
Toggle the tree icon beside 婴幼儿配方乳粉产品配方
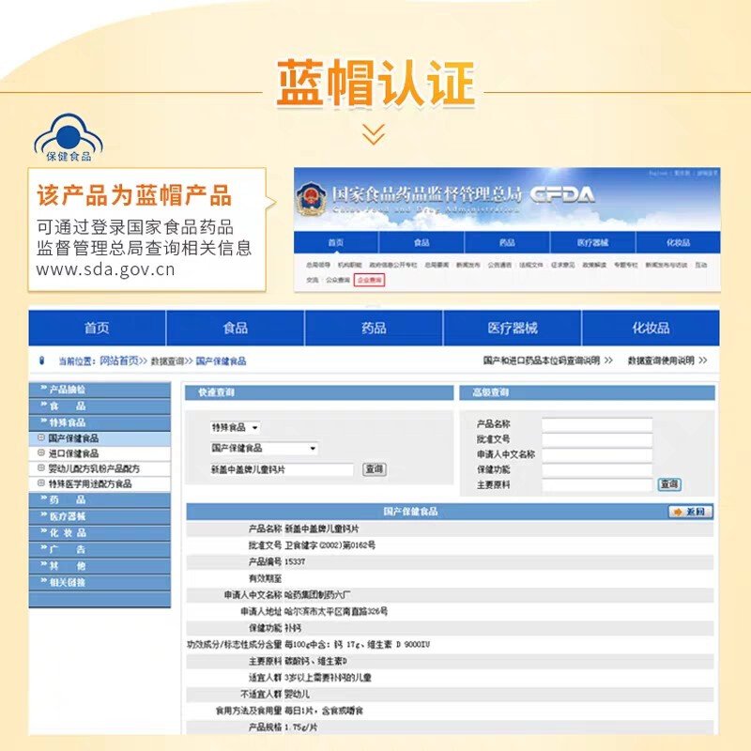coord(41,468)
